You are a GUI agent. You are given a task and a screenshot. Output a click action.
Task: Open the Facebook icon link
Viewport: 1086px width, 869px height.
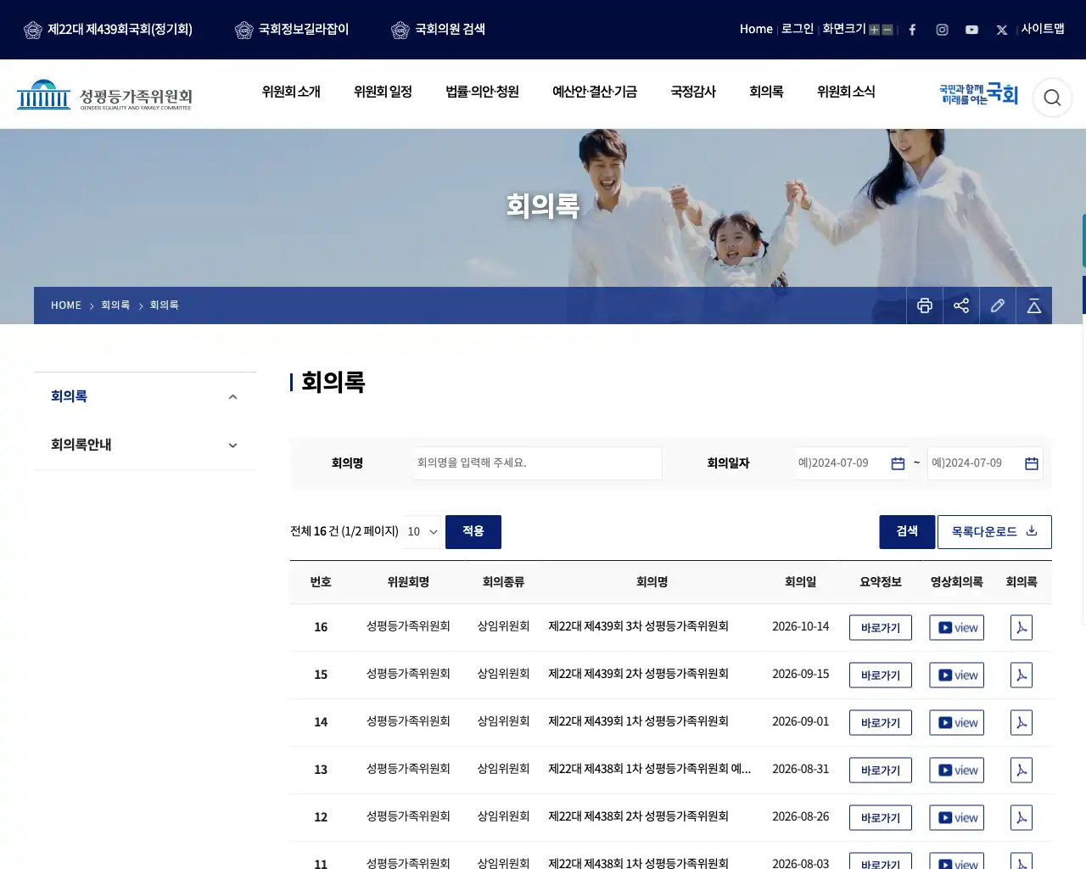(x=912, y=30)
